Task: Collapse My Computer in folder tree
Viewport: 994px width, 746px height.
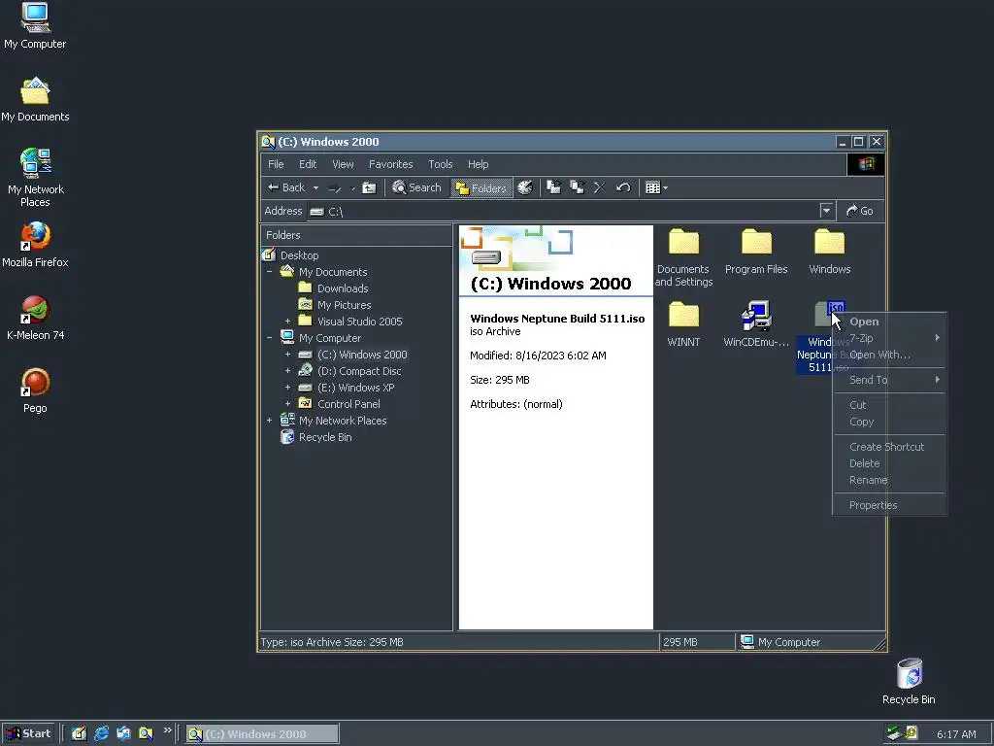Action: click(270, 338)
